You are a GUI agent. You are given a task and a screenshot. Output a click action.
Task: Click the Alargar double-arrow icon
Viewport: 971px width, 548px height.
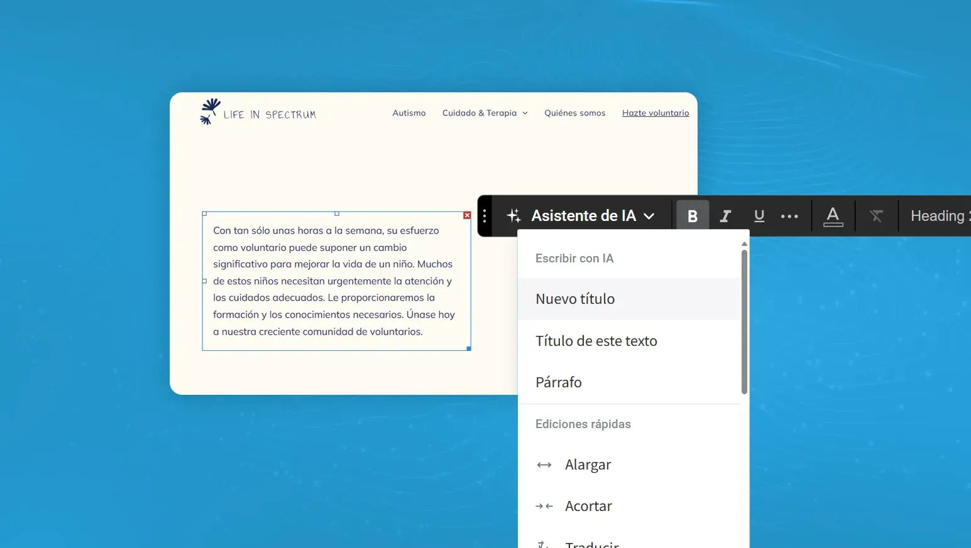click(544, 465)
